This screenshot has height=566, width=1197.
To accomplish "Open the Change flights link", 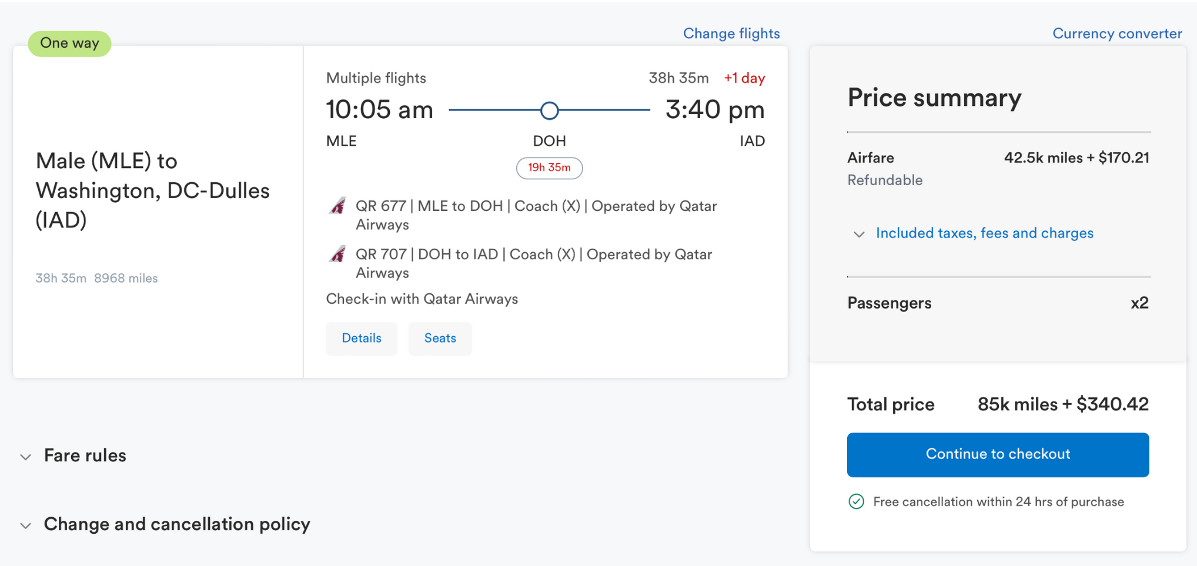I will pyautogui.click(x=731, y=34).
